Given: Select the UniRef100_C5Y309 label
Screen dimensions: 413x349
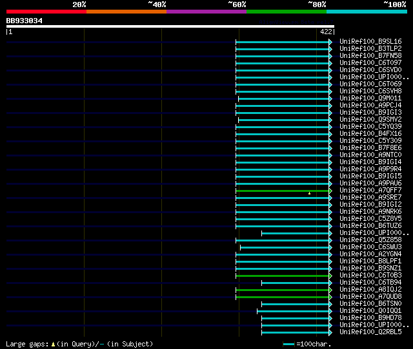Looking at the screenshot, I should pyautogui.click(x=370, y=140).
